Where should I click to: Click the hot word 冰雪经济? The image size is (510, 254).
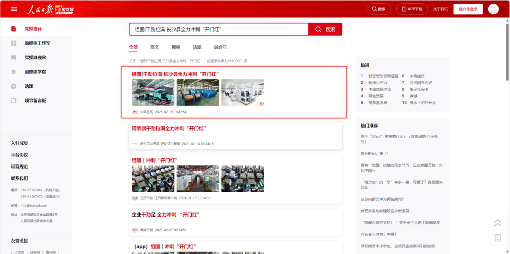click(417, 76)
